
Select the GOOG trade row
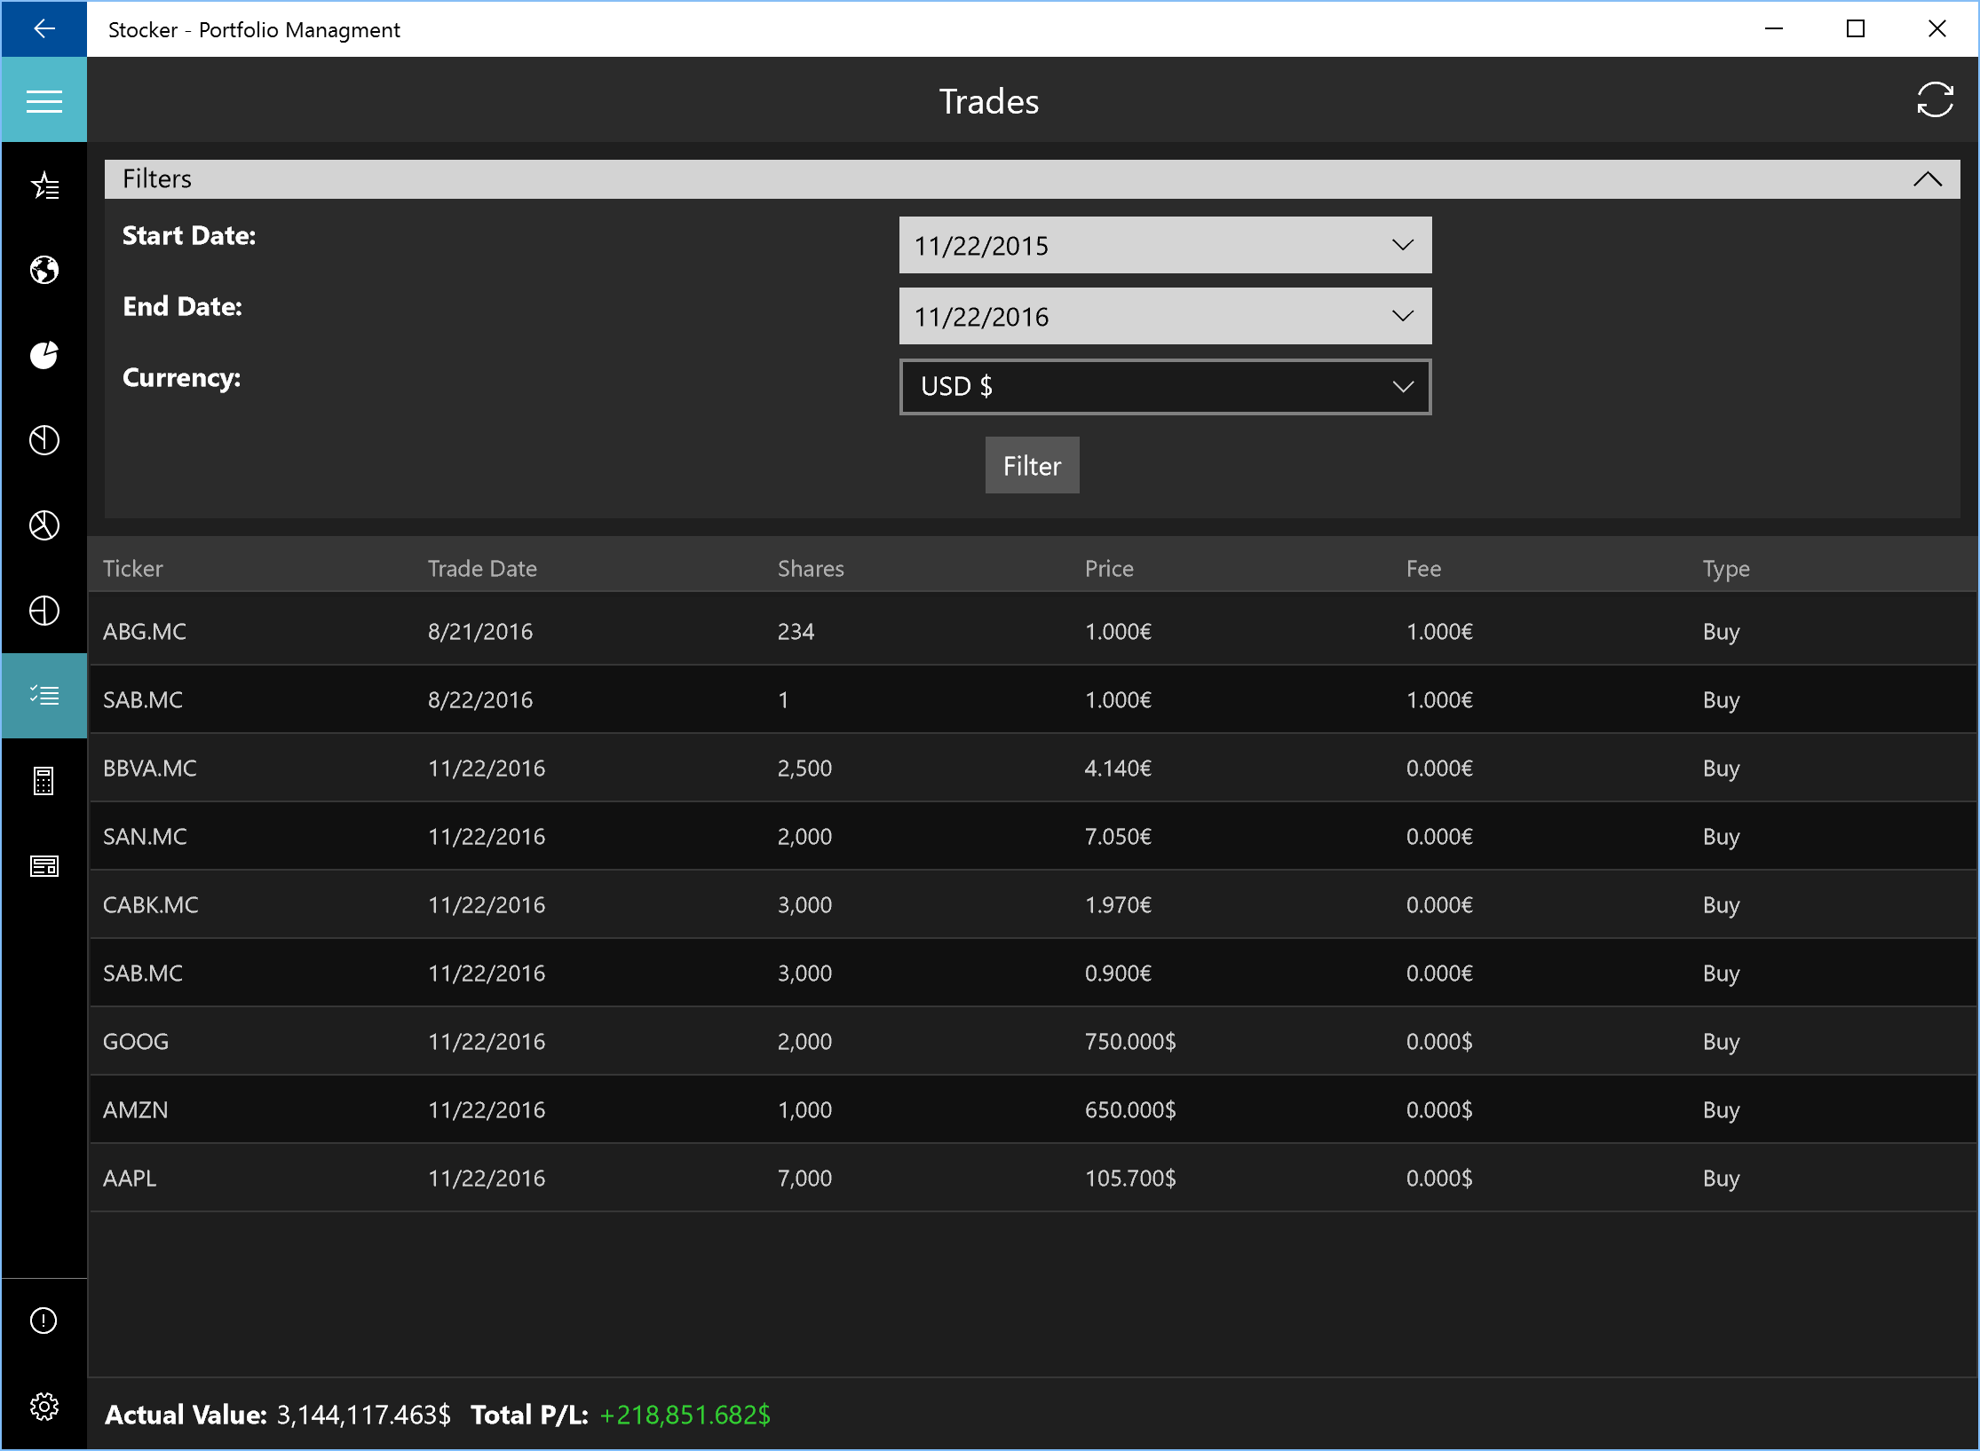[x=1030, y=1042]
